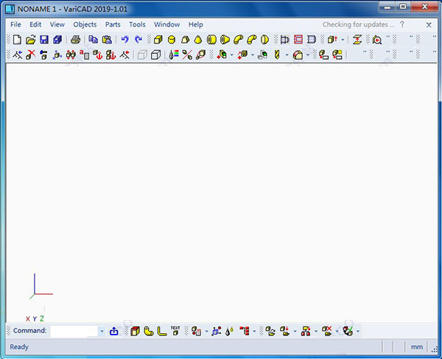The width and height of the screenshot is (442, 359).
Task: Expand dropdown beside the red hierarchy icon
Action: coord(316,331)
